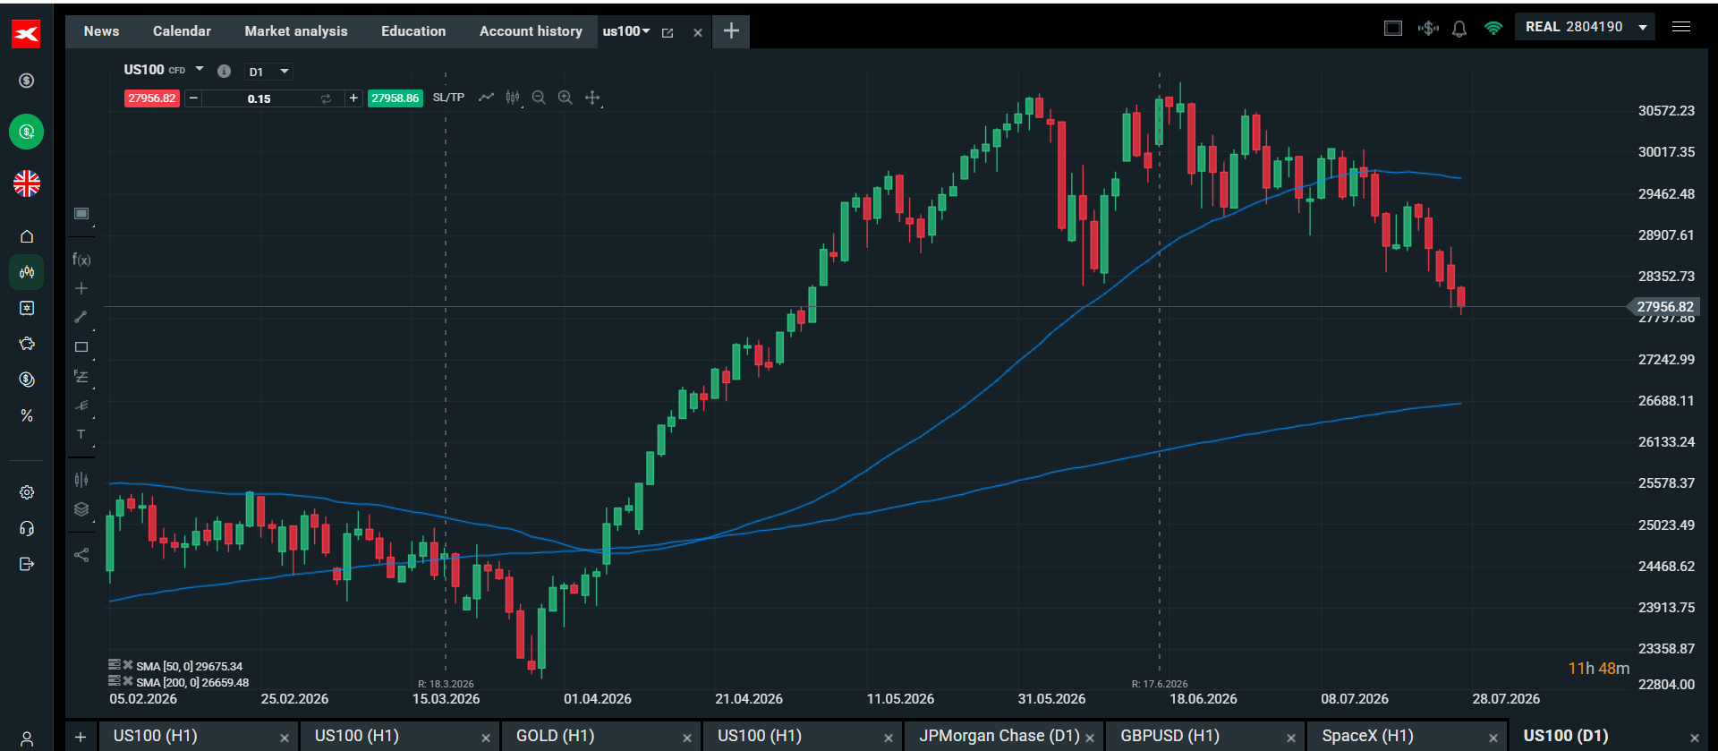Toggle the volume units swap icon
The image size is (1718, 751).
327,98
